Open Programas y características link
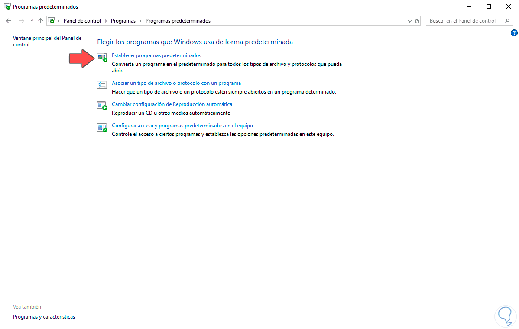Viewport: 519px width, 329px height. 44,317
